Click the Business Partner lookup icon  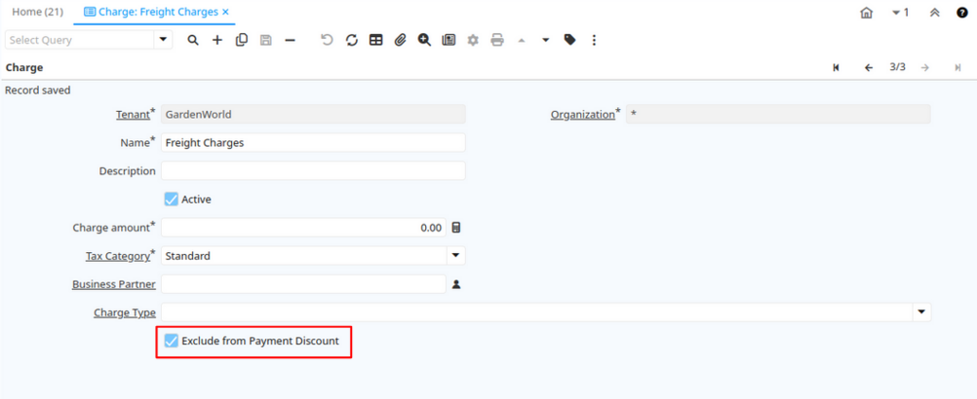[455, 285]
